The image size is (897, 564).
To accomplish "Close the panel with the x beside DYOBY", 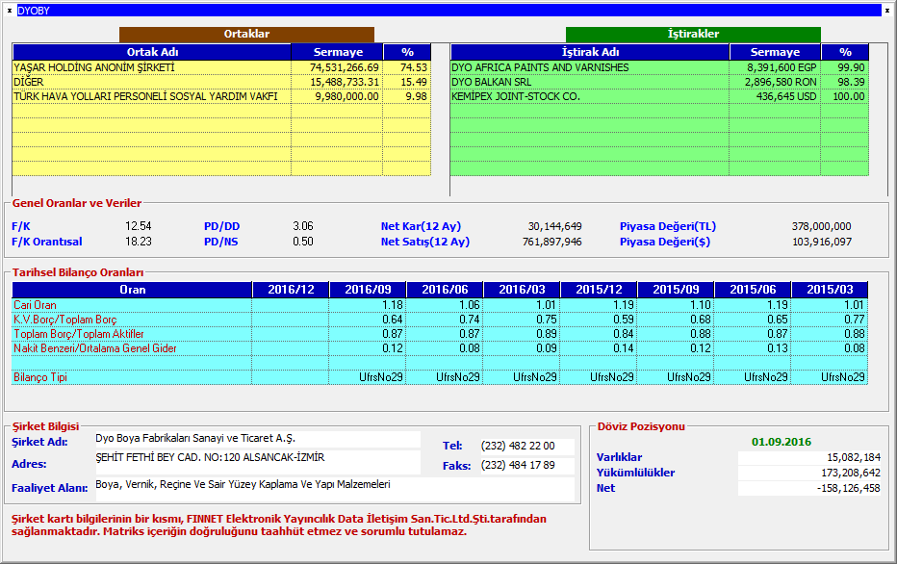I will pyautogui.click(x=10, y=11).
